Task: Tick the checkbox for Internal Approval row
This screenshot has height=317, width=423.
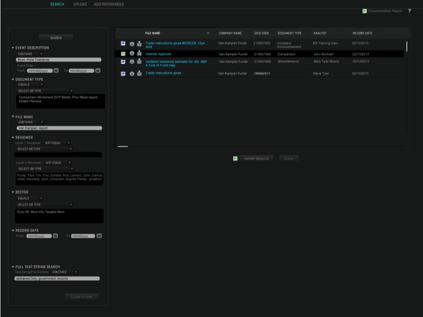Action: pyautogui.click(x=123, y=54)
